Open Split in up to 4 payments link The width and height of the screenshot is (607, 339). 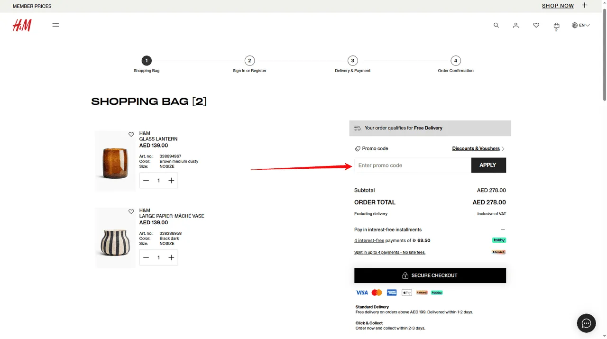click(x=390, y=252)
